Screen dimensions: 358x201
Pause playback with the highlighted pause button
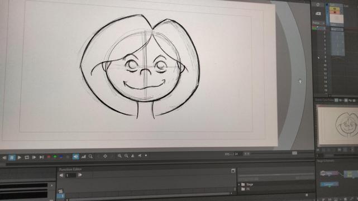tap(12, 157)
